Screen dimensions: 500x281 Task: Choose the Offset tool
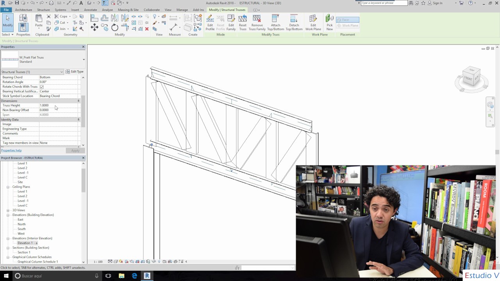(104, 18)
